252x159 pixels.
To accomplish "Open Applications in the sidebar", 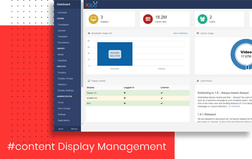I will (63, 121).
